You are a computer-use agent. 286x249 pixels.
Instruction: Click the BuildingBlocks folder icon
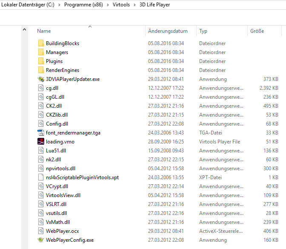click(x=41, y=43)
